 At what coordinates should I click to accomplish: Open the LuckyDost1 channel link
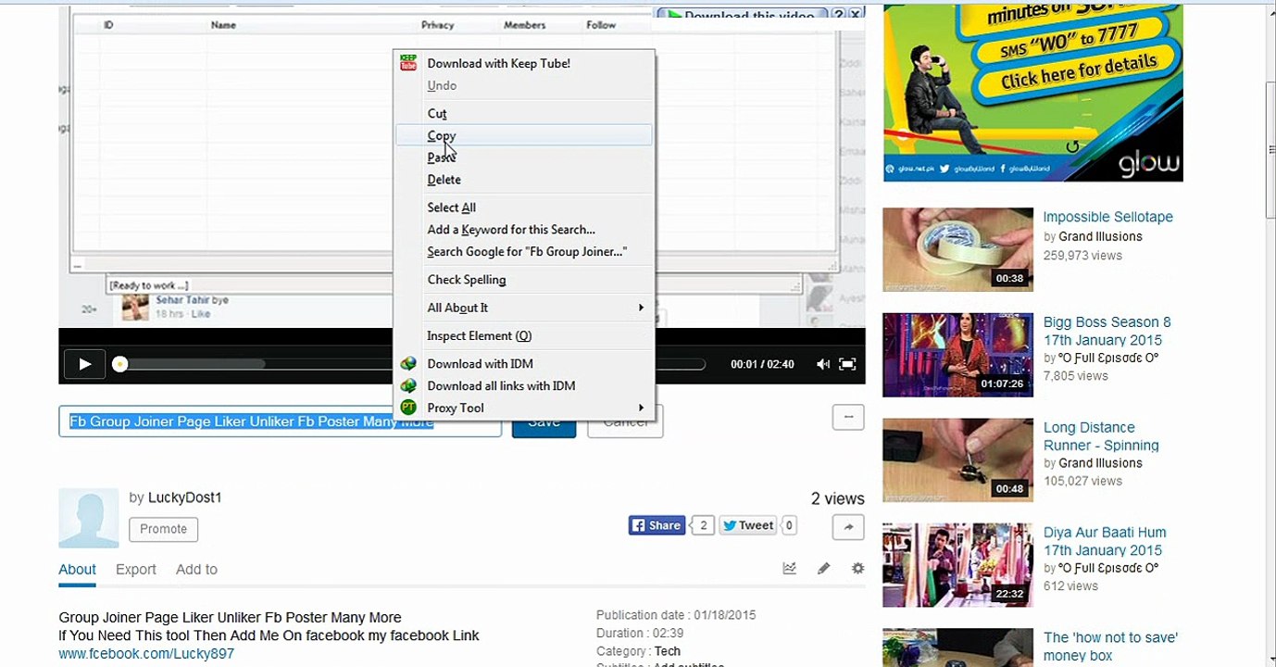[185, 497]
